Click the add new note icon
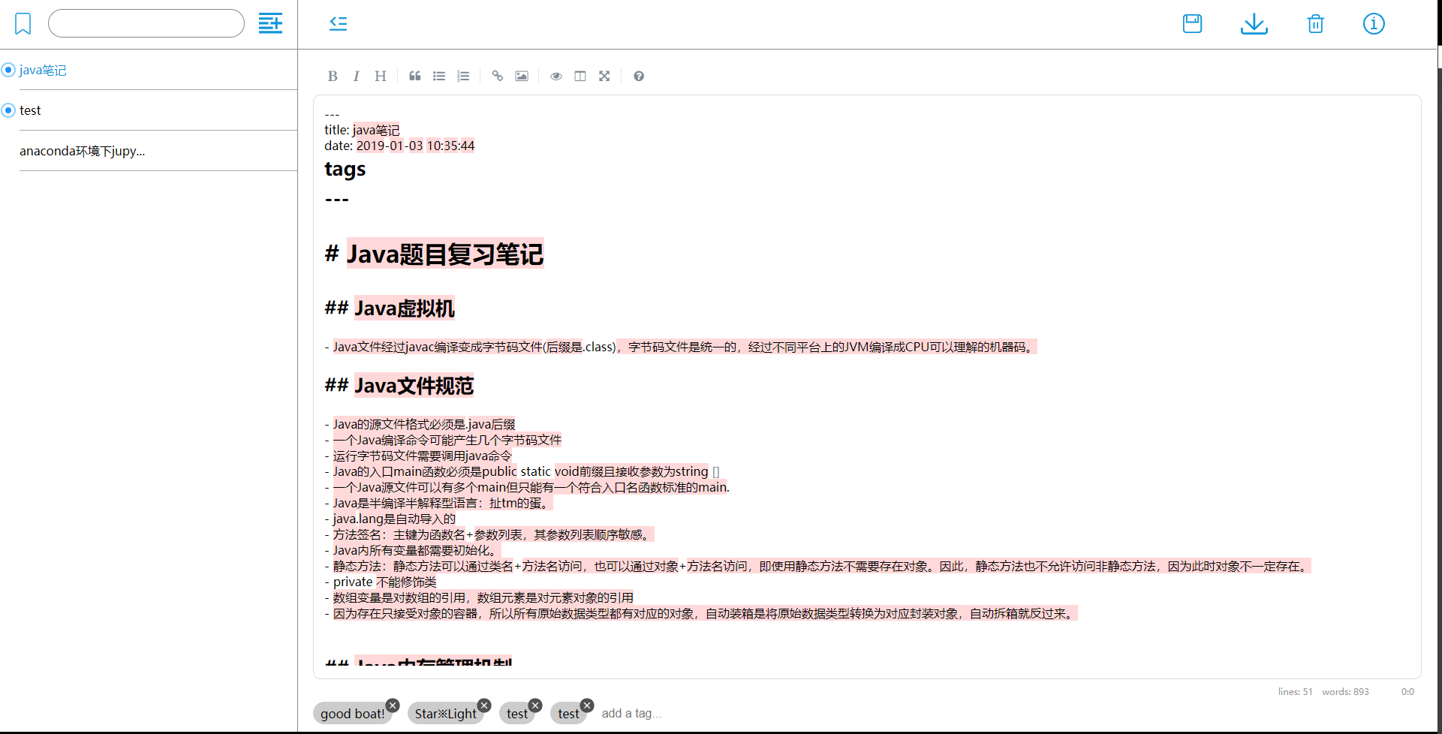Viewport: 1442px width, 734px height. [x=270, y=23]
